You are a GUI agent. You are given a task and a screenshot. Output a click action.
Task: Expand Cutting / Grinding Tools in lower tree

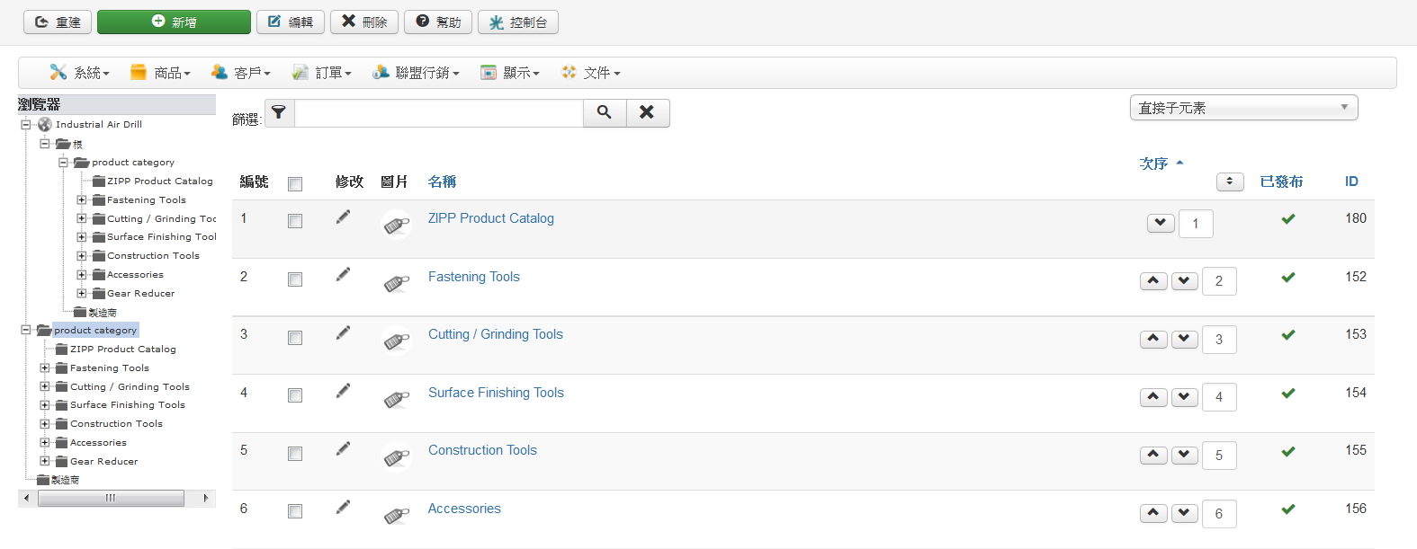pos(45,386)
